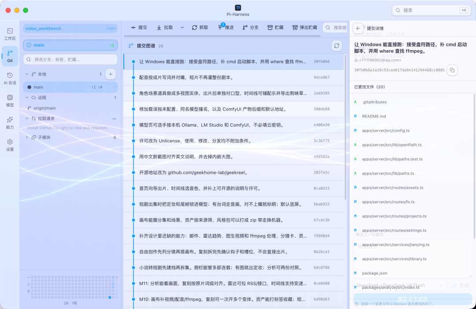
Task: Open changed file paths.test.ts
Action: coord(411,159)
